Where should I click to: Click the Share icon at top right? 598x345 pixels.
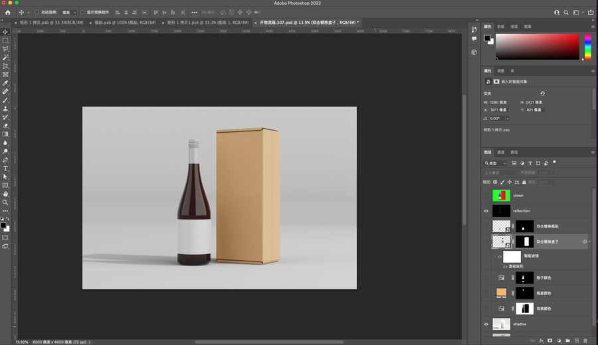(591, 13)
